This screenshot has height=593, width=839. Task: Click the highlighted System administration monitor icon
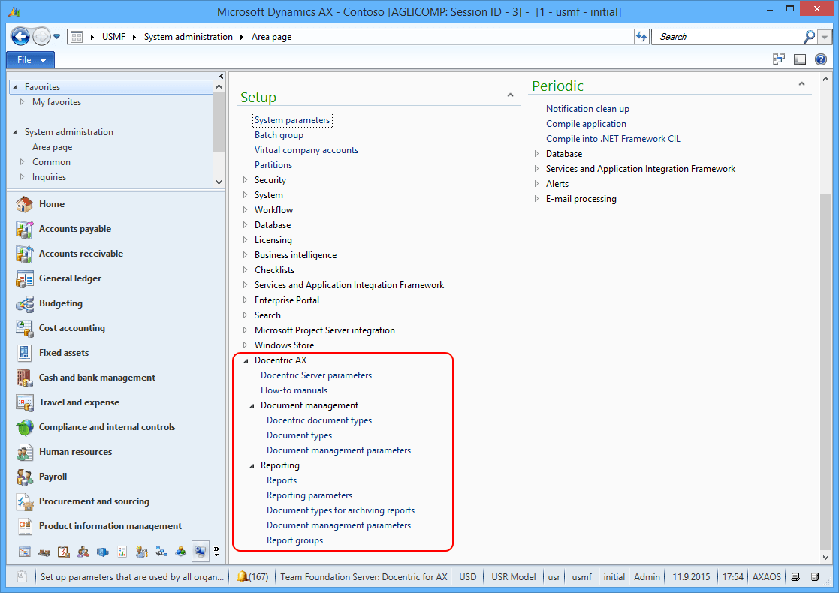pos(200,551)
